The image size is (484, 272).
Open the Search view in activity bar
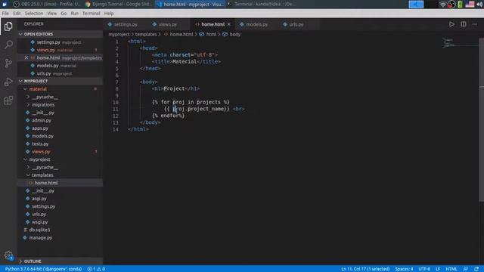[8, 45]
